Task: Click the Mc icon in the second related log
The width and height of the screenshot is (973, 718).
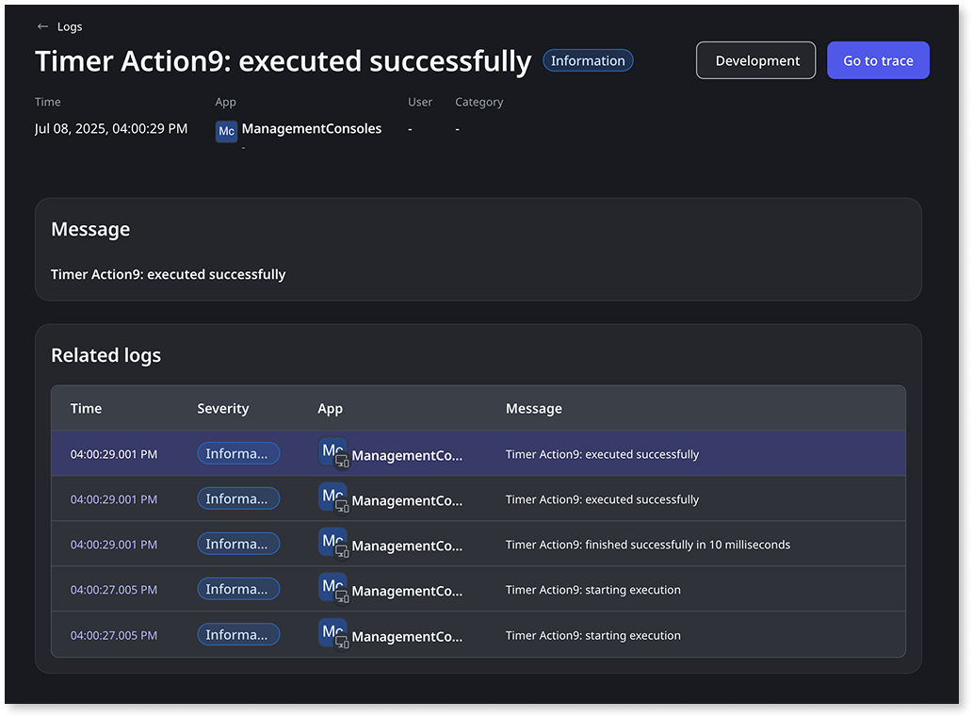Action: pyautogui.click(x=332, y=497)
